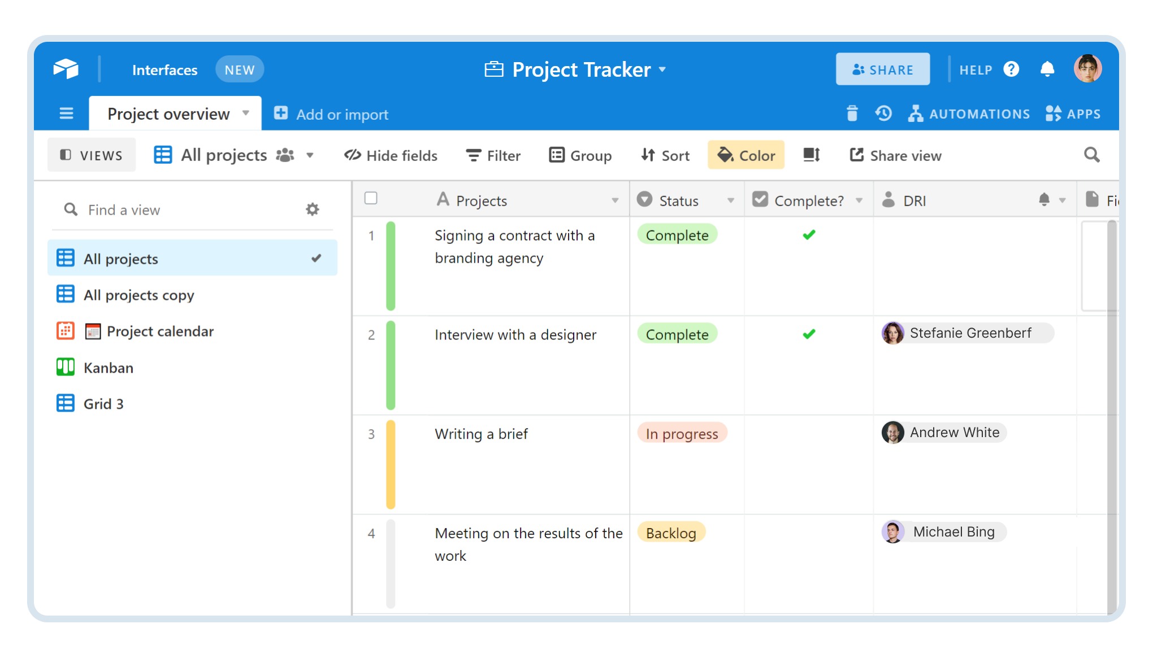Switch to the Kanban view
1153x663 pixels.
click(109, 367)
